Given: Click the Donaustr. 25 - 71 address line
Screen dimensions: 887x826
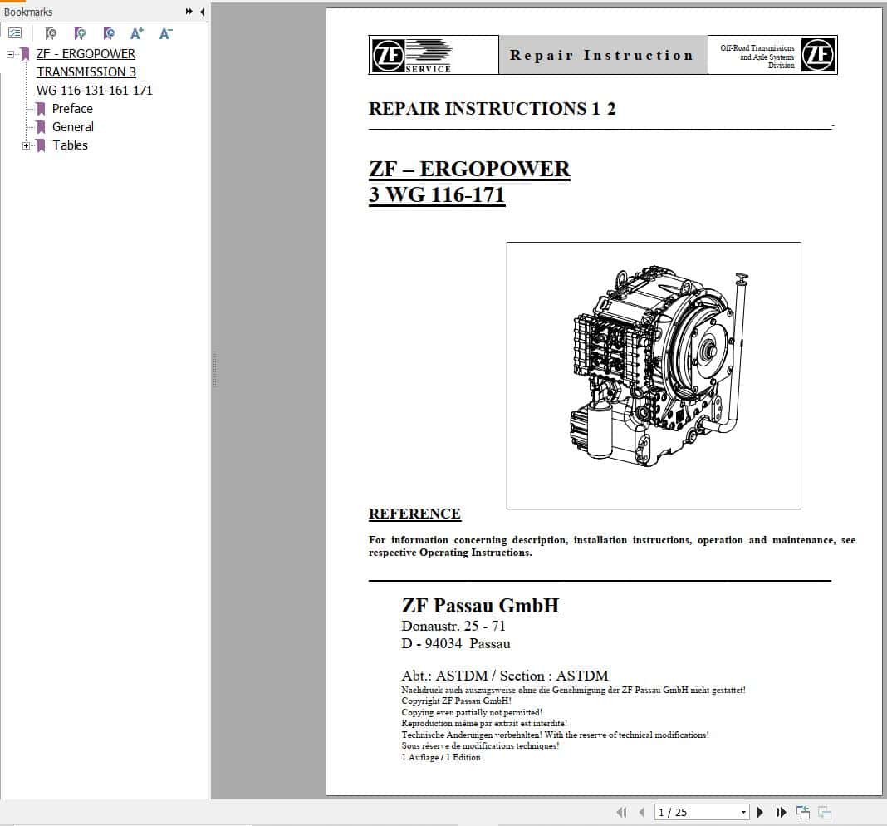Looking at the screenshot, I should 453,627.
